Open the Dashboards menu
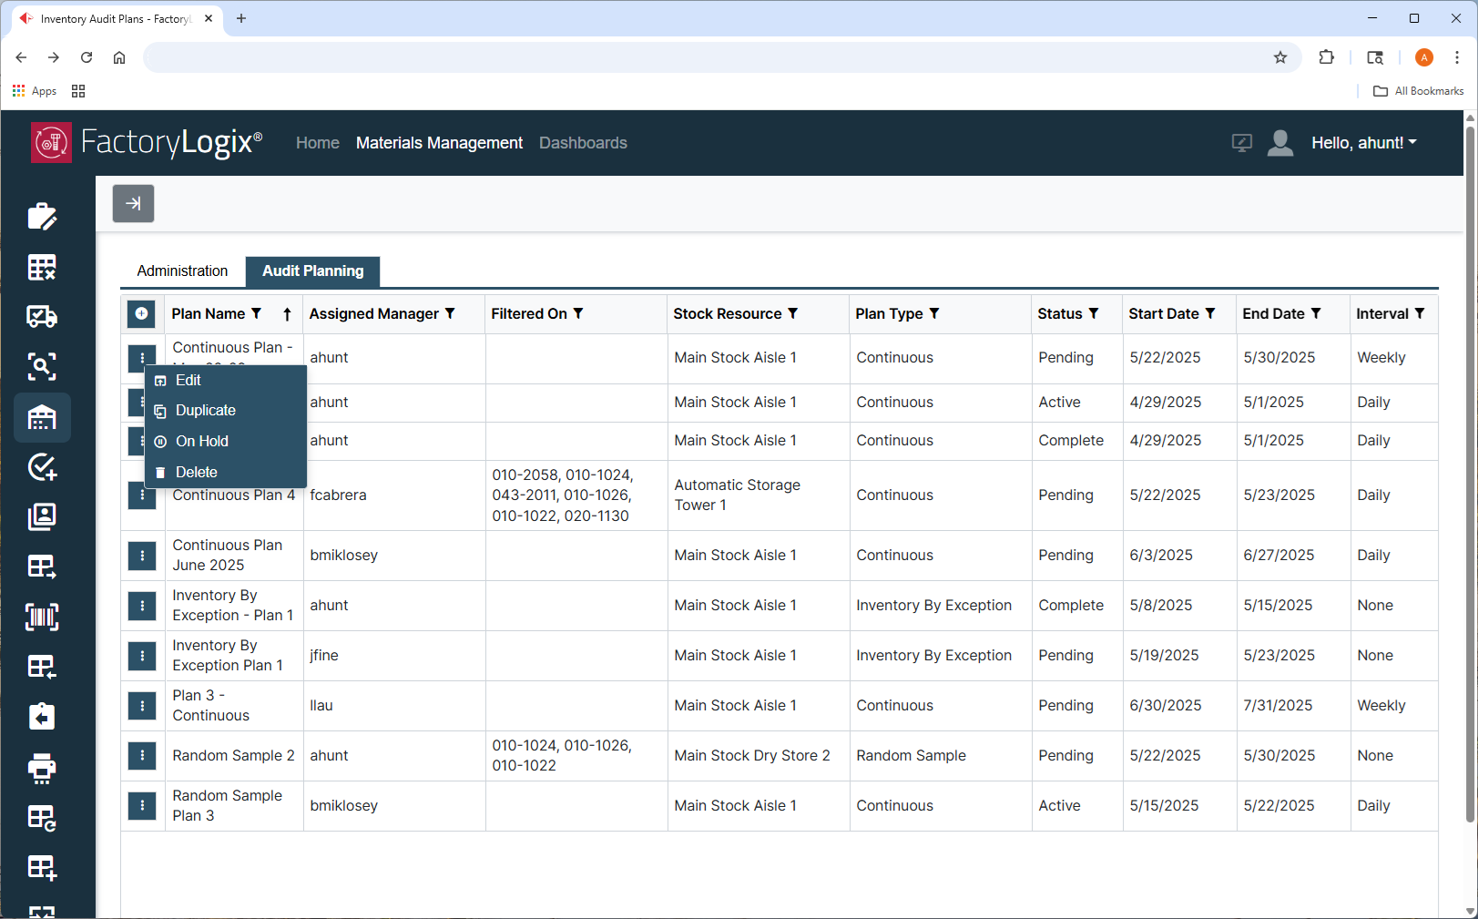Viewport: 1478px width, 919px height. tap(583, 143)
